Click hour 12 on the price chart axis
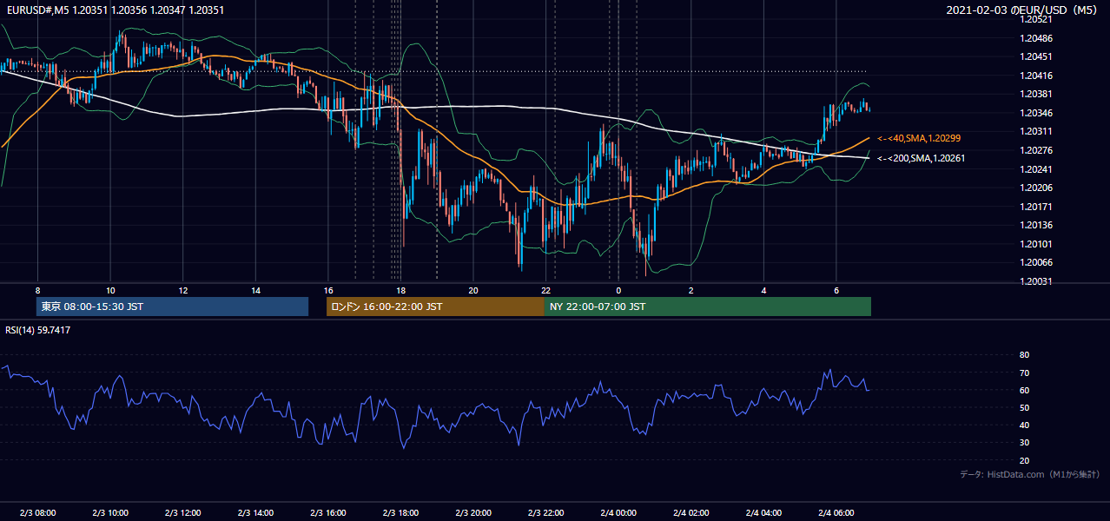 [183, 290]
